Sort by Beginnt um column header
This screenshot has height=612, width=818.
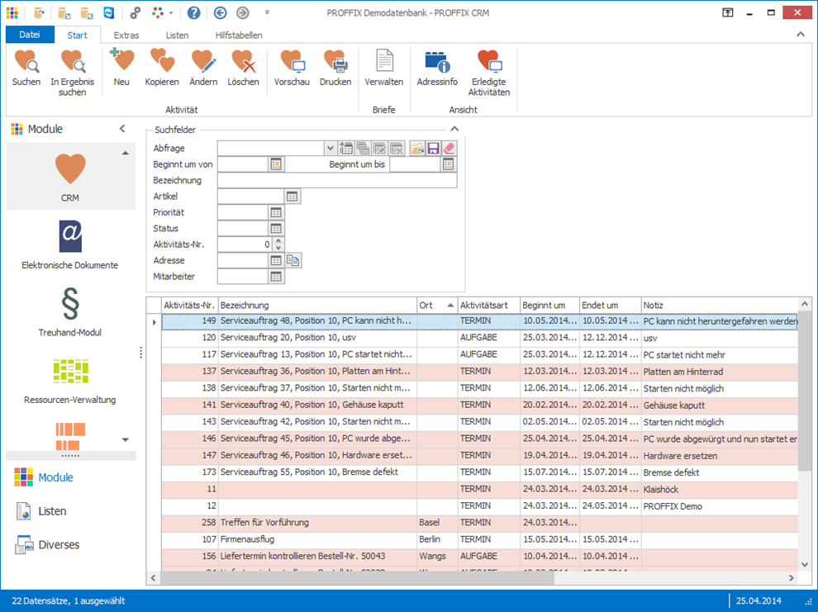[549, 306]
